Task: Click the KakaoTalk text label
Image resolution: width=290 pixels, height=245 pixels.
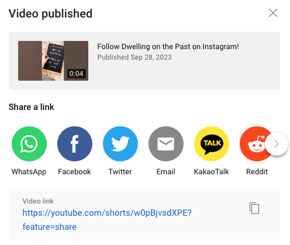Action: 212,172
